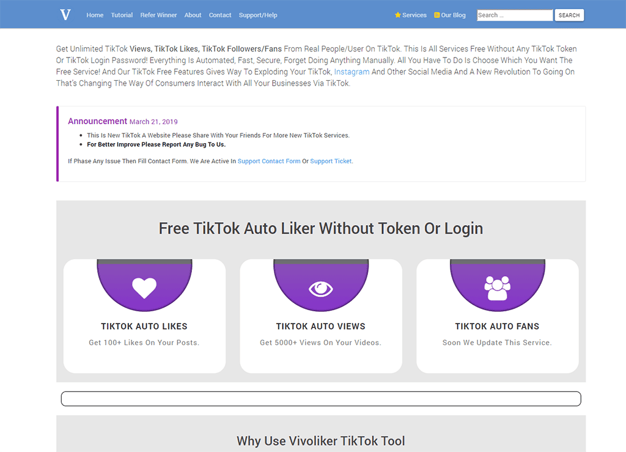
Task: Open the Support Ticket link
Action: click(331, 161)
